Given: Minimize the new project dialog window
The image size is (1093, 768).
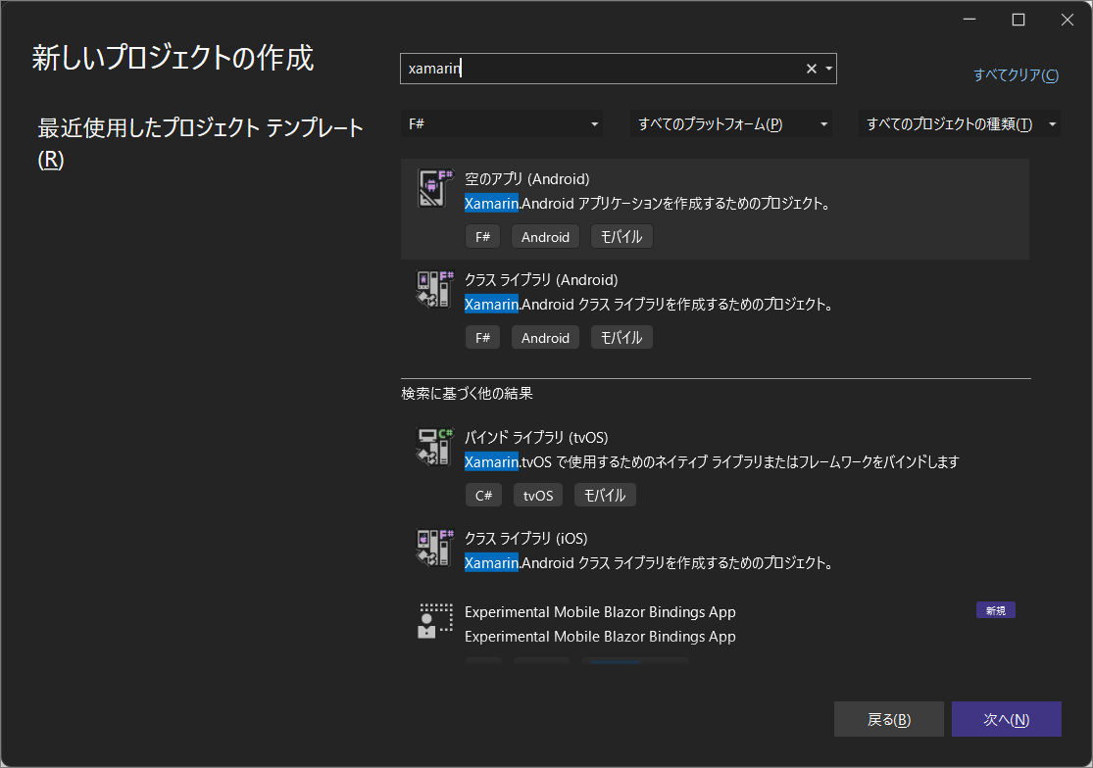Looking at the screenshot, I should (969, 20).
